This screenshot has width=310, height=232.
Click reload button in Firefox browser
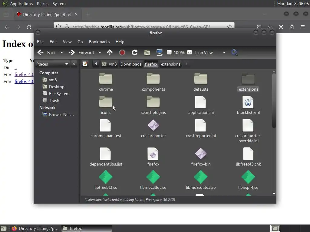[29, 27]
